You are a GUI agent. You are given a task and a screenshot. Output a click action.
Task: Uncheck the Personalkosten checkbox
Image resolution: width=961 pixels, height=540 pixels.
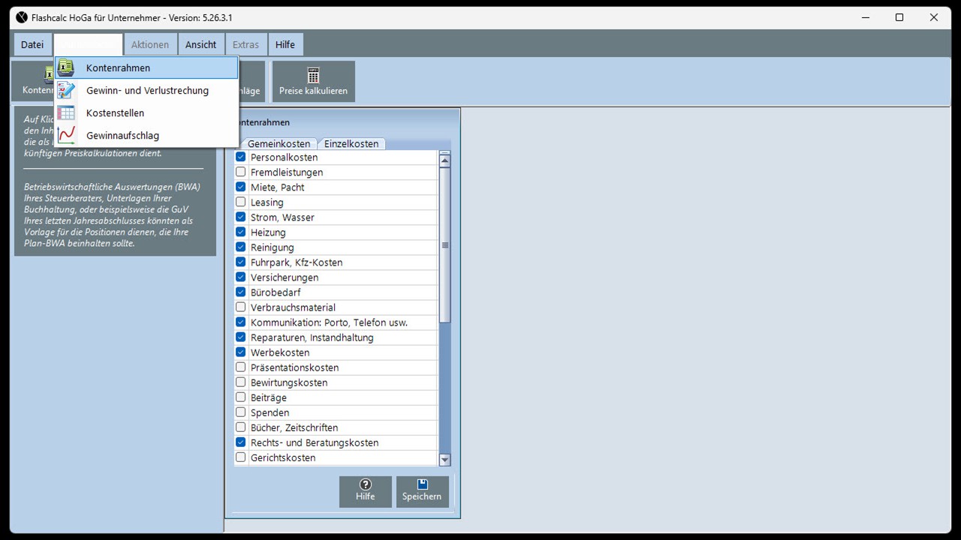click(x=241, y=157)
